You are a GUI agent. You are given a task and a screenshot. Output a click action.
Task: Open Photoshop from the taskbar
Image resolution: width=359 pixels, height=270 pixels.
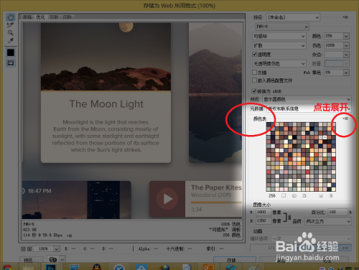coord(51,266)
